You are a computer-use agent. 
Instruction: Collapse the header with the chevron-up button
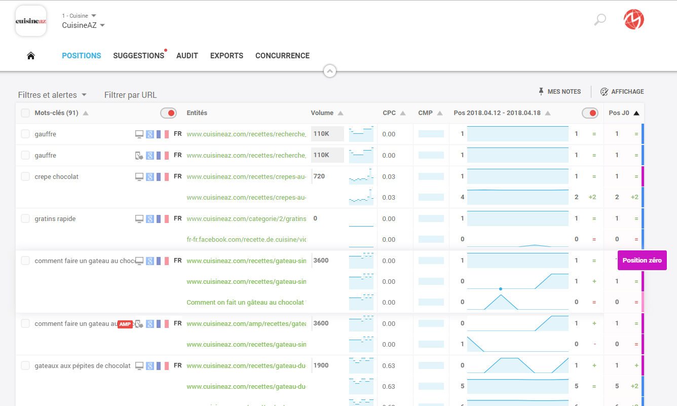point(330,71)
